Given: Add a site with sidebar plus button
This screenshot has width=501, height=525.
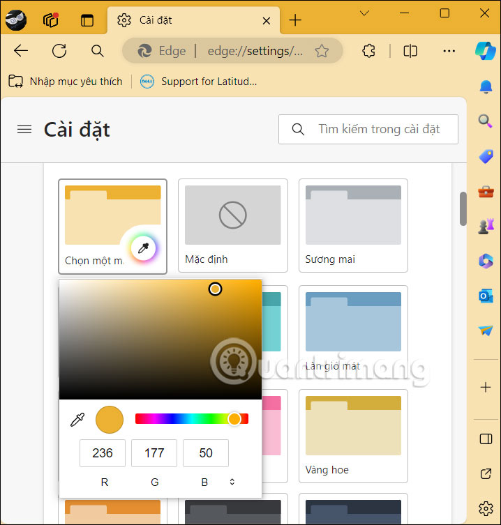Looking at the screenshot, I should (486, 388).
